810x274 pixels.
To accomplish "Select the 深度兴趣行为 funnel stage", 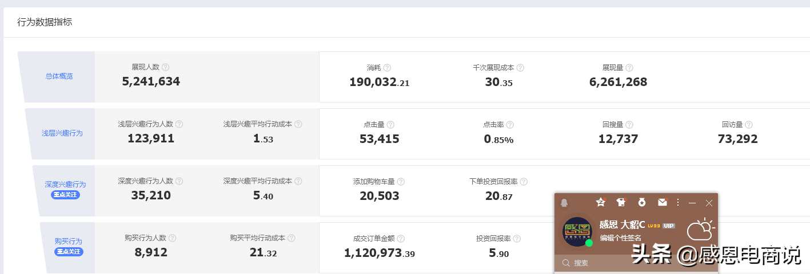I will [x=65, y=185].
